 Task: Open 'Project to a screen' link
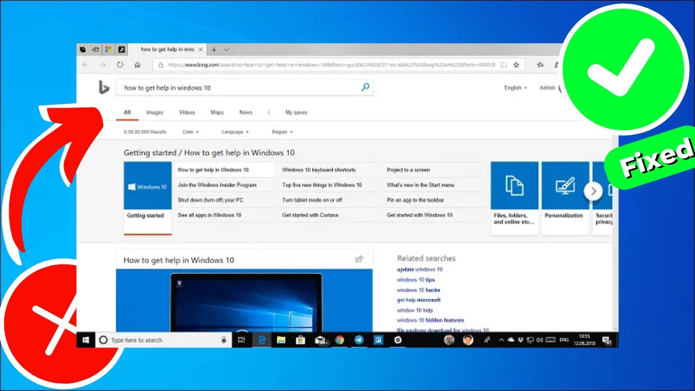[408, 170]
